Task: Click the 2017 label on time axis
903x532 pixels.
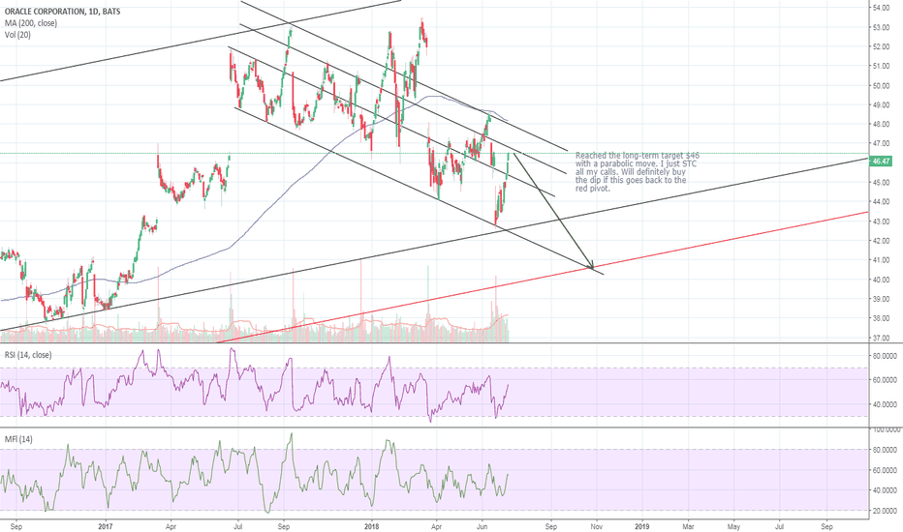Action: pyautogui.click(x=106, y=526)
